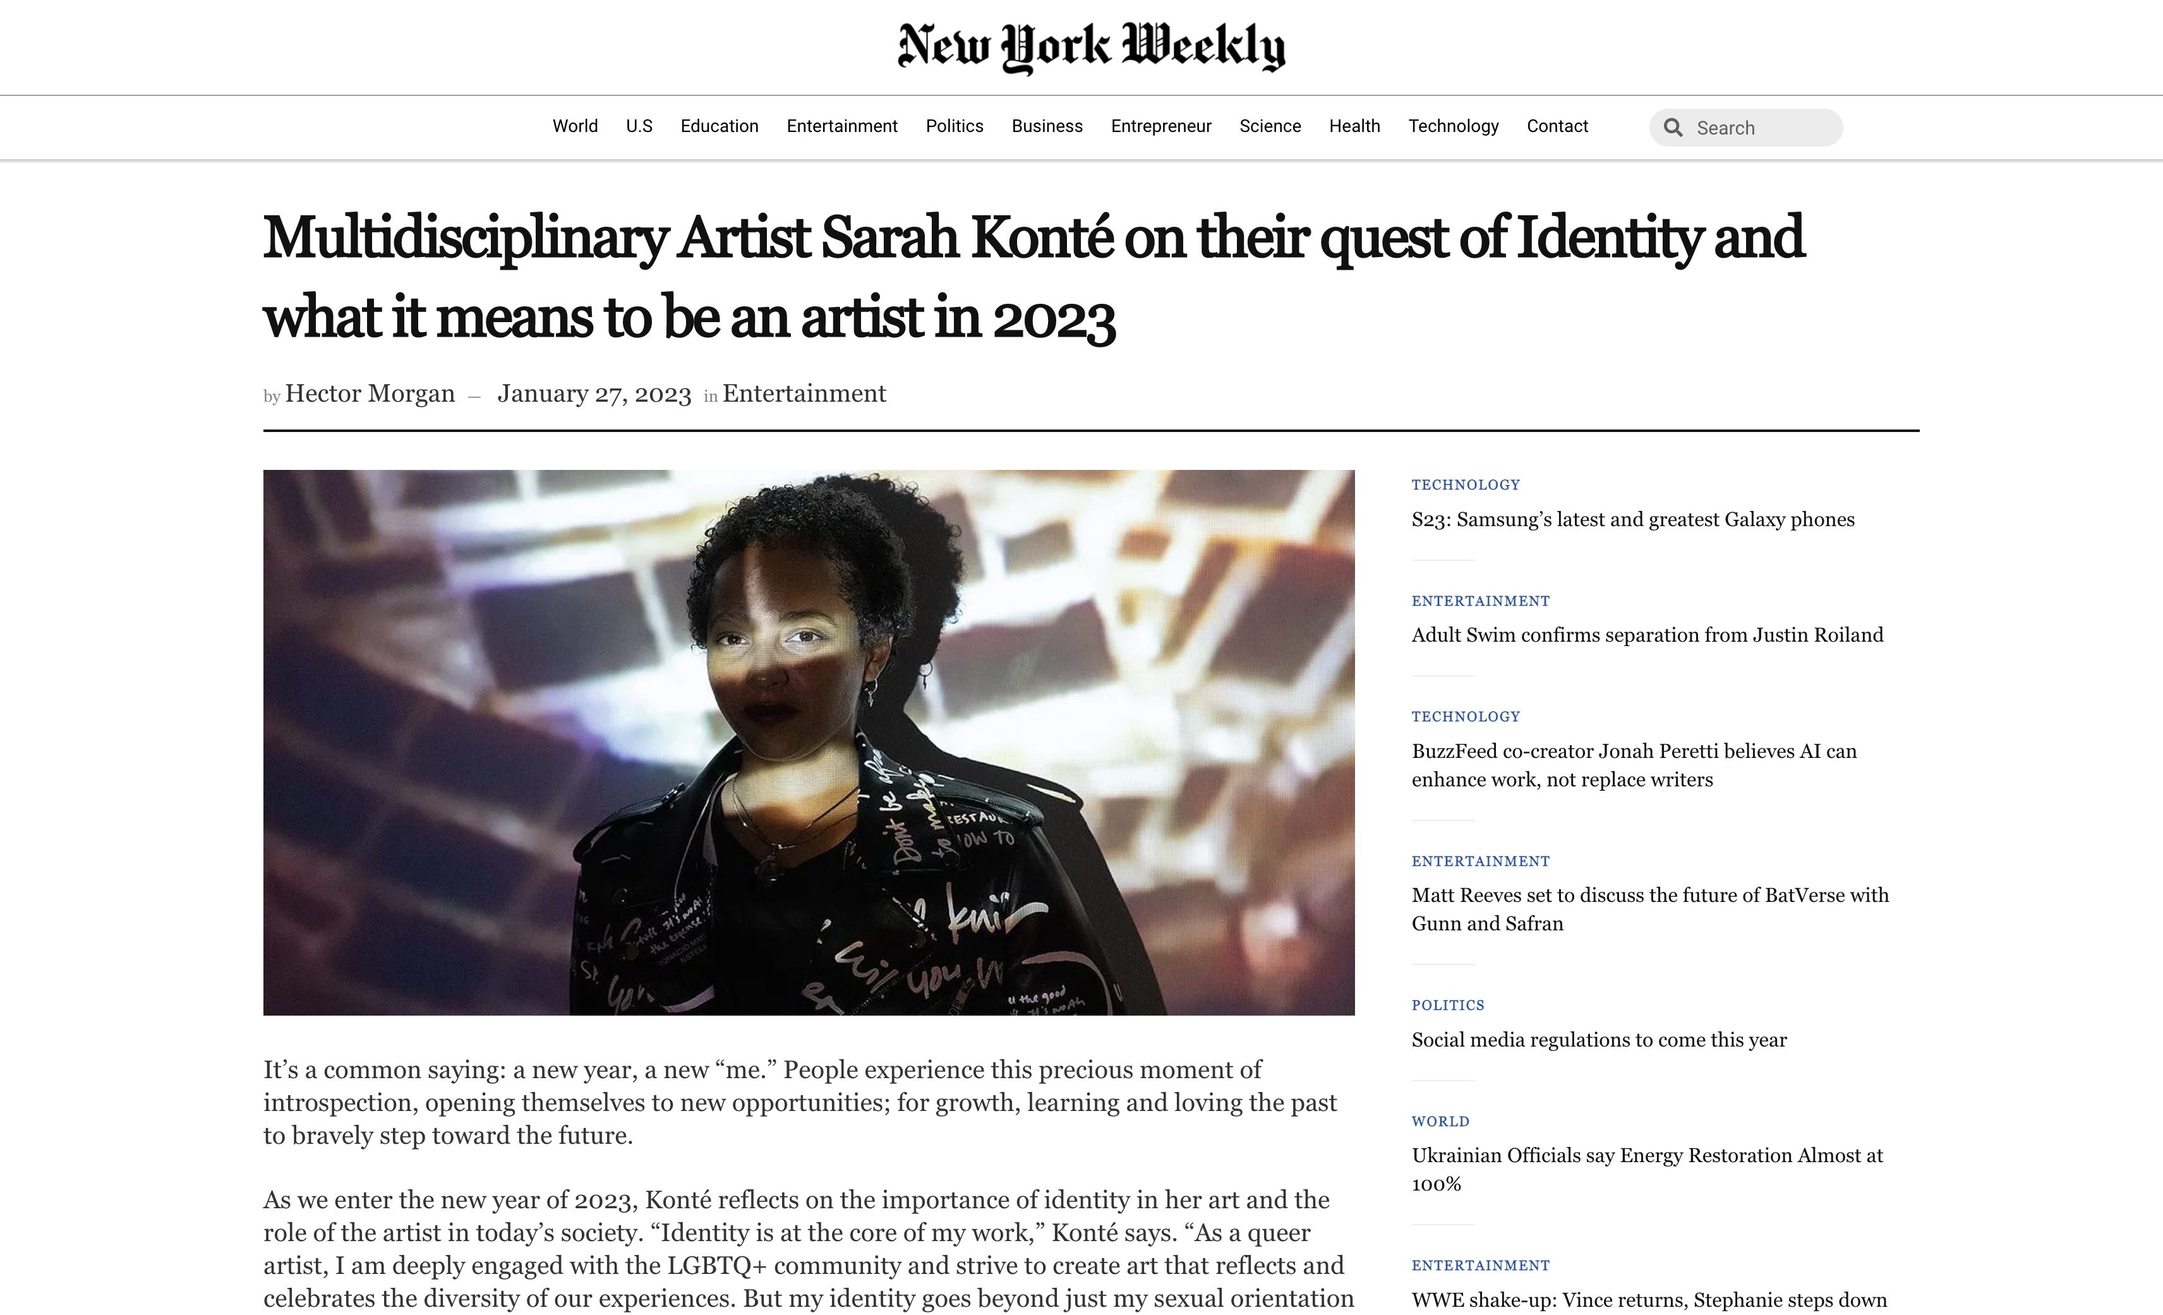Open the article's featured portrait image
2163x1315 pixels.
(809, 743)
